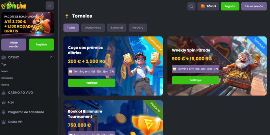Screen dimensions: 270x135
Task: Open the Loja basket icon
Action: [x=4, y=103]
